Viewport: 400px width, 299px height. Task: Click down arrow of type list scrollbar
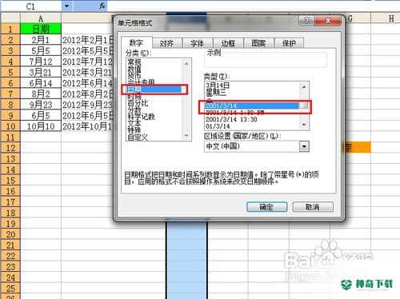point(304,125)
